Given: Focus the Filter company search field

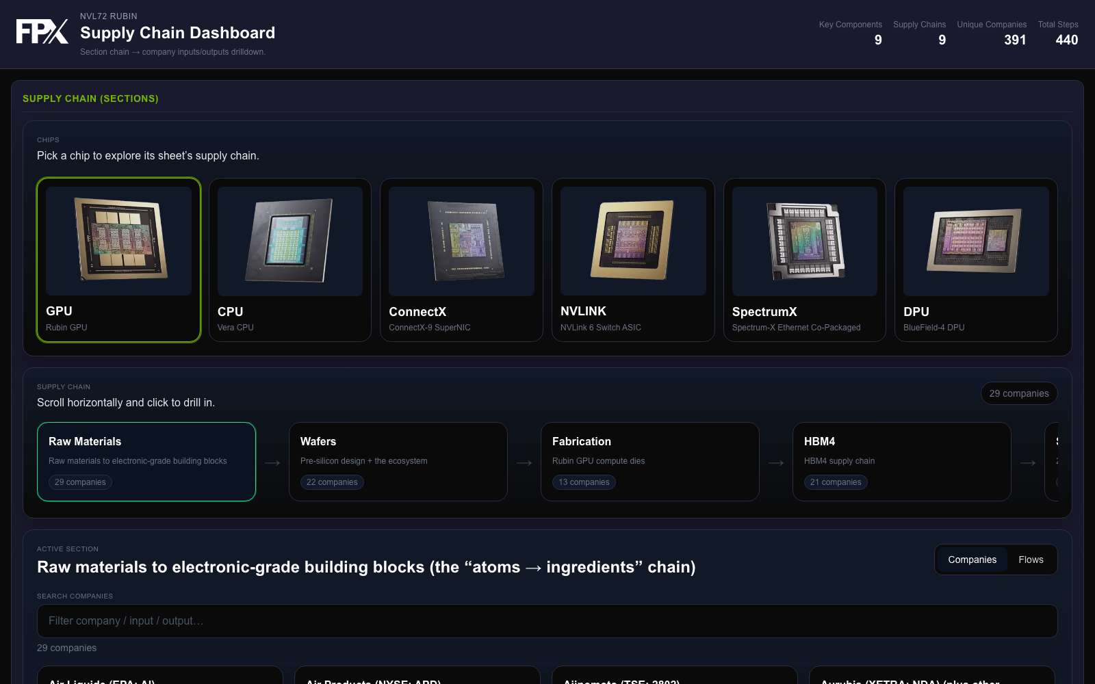Looking at the screenshot, I should click(547, 621).
